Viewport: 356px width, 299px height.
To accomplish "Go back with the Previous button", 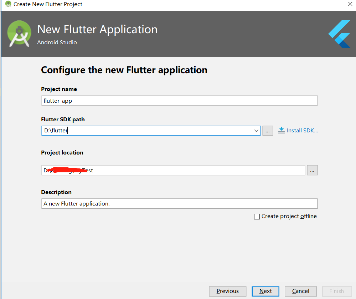I will [227, 291].
